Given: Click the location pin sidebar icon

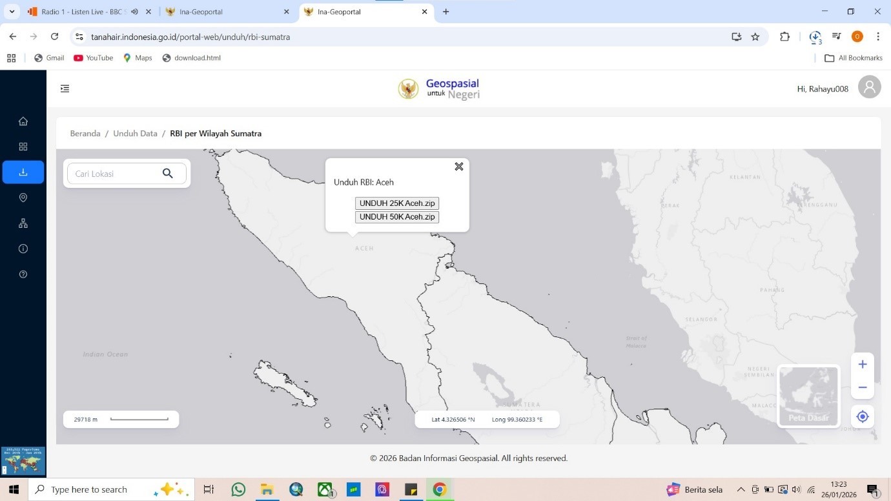Looking at the screenshot, I should [x=23, y=198].
